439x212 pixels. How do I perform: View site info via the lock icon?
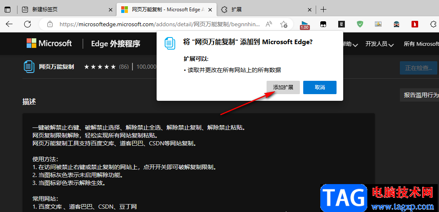click(50, 24)
